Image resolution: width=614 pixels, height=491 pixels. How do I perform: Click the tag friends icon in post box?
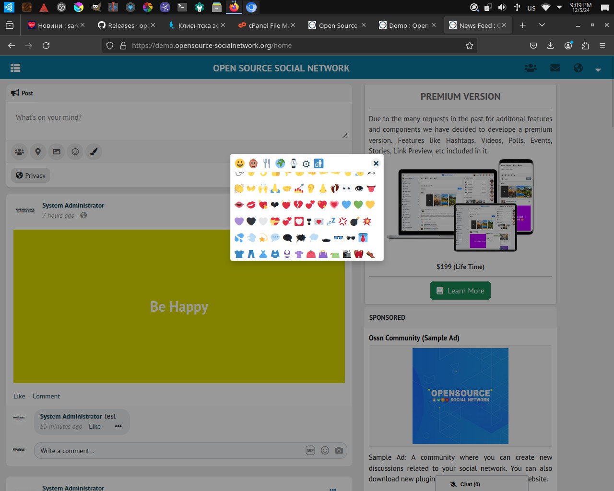click(19, 152)
